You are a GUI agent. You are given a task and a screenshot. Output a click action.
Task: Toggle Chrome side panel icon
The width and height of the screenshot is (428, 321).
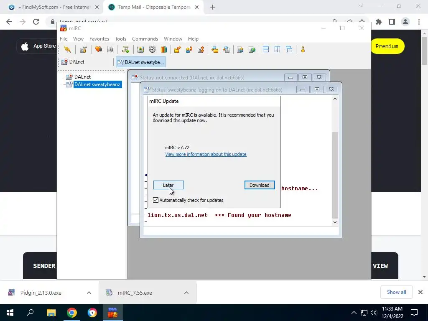click(392, 22)
